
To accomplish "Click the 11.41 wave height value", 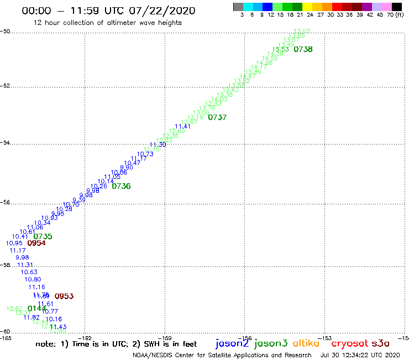I will point(182,126).
